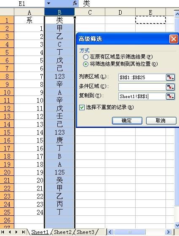Click the 确定 button
Image resolution: width=179 pixels, height=236 pixels.
click(127, 121)
